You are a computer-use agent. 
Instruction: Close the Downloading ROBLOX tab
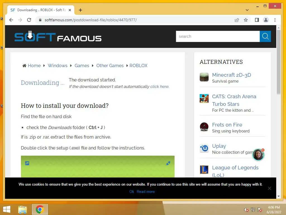(70, 10)
